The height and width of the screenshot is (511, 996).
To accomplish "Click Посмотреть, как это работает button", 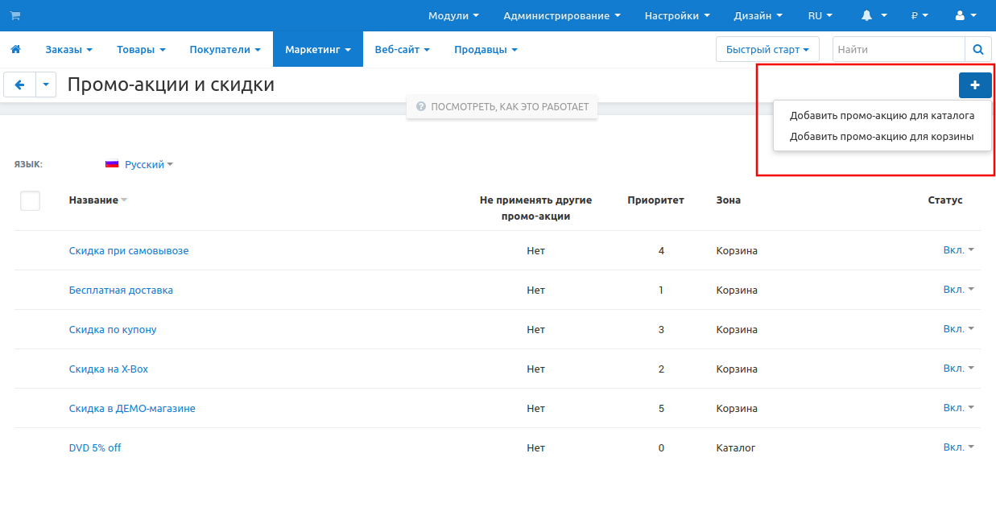I will (x=502, y=106).
